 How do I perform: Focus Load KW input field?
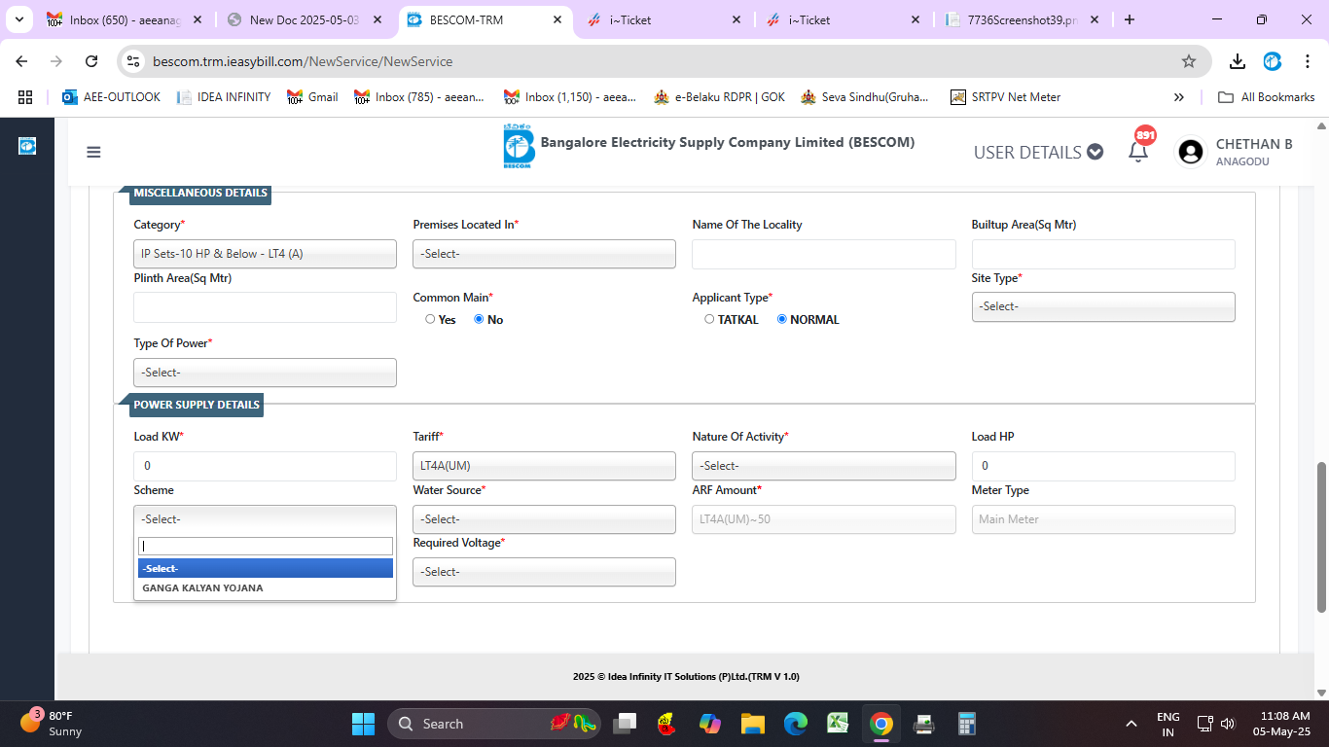[x=265, y=466]
